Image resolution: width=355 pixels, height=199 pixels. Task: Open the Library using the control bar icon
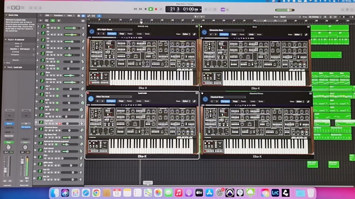click(9, 8)
